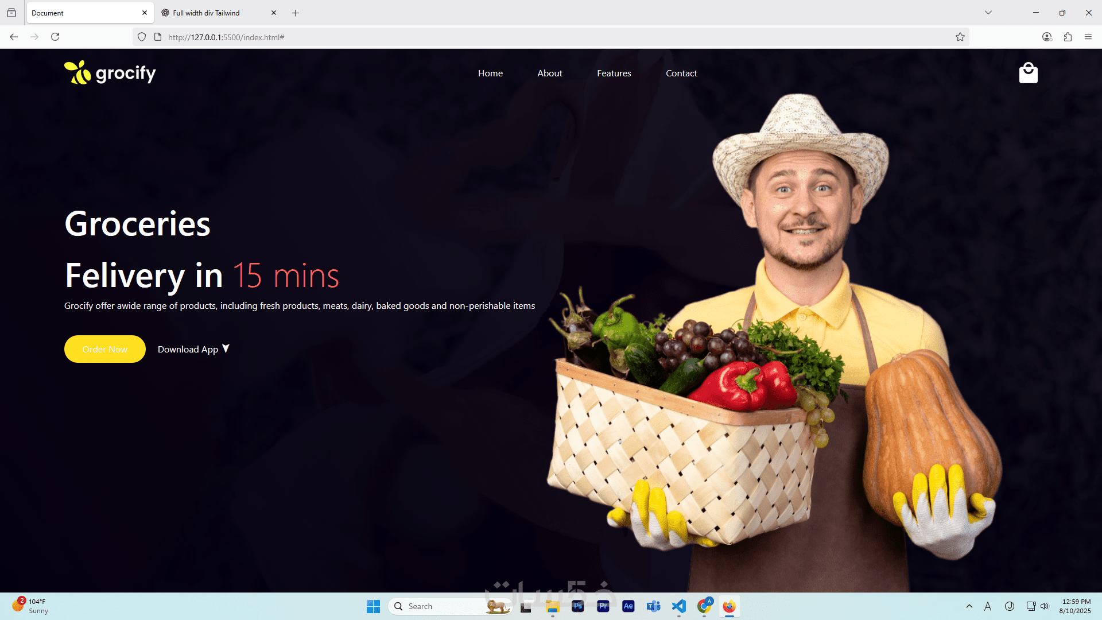Viewport: 1102px width, 620px height.
Task: Open a new browser tab
Action: 296,13
